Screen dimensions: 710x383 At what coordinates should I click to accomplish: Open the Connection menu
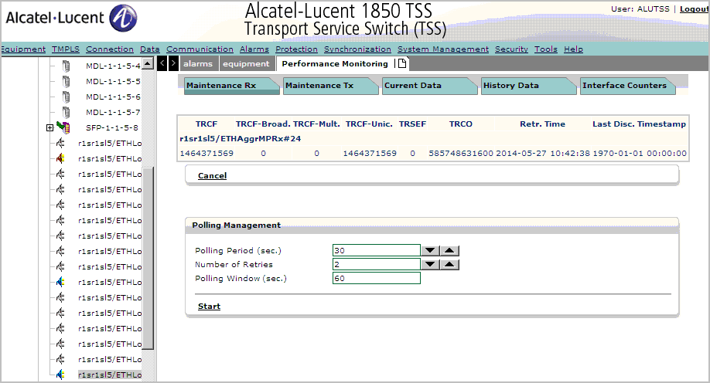[x=110, y=49]
